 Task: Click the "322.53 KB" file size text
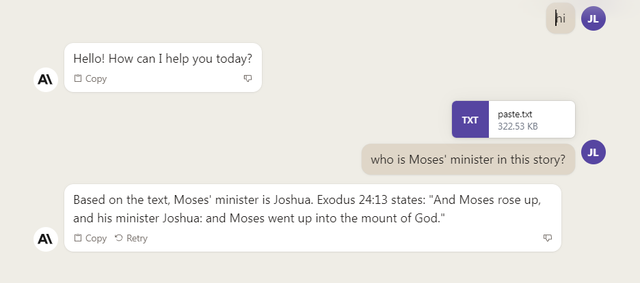pyautogui.click(x=518, y=126)
